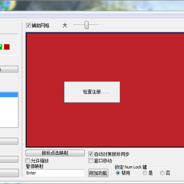Image resolution: width=184 pixels, height=184 pixels.
Task: Enable the 允许缩放 checkbox
Action: click(28, 160)
